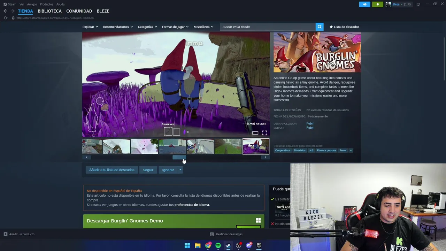Open the Ayuda menu

[60, 4]
